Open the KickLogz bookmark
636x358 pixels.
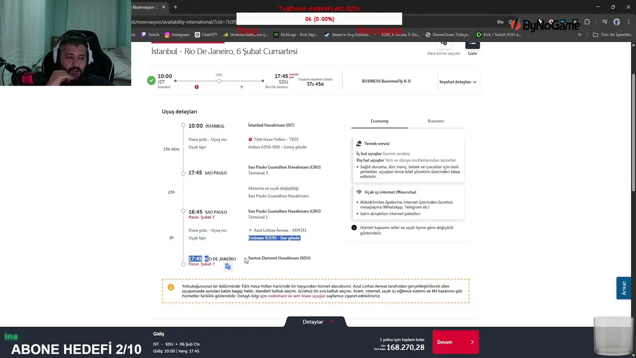coord(296,35)
